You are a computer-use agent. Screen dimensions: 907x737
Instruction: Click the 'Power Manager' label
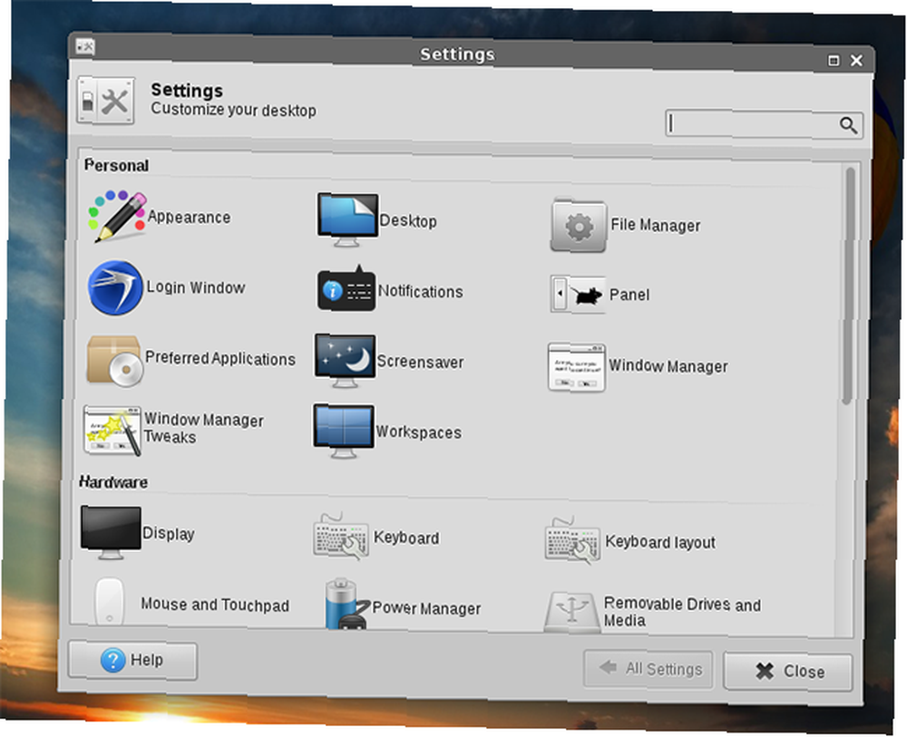427,608
